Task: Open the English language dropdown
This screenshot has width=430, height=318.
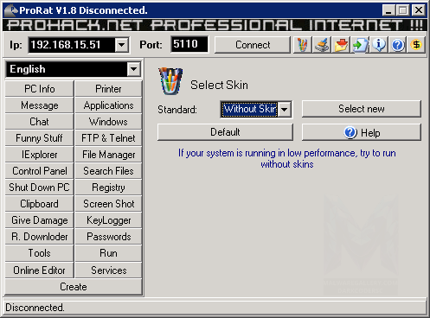Action: [x=133, y=69]
